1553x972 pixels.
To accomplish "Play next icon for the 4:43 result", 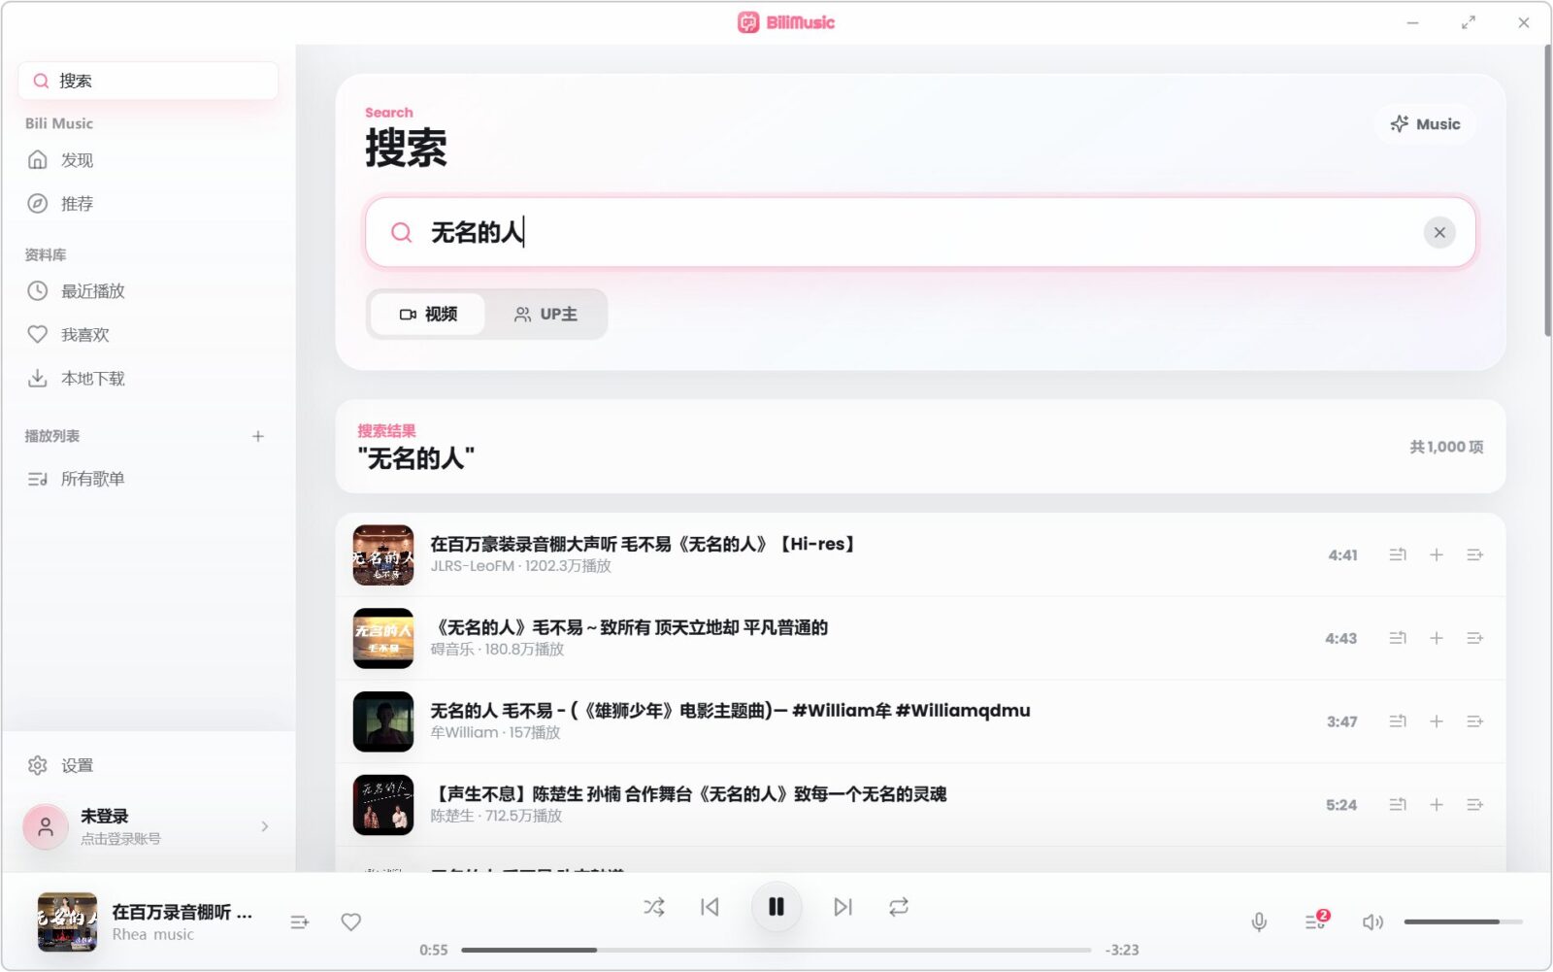I will click(x=1398, y=639).
